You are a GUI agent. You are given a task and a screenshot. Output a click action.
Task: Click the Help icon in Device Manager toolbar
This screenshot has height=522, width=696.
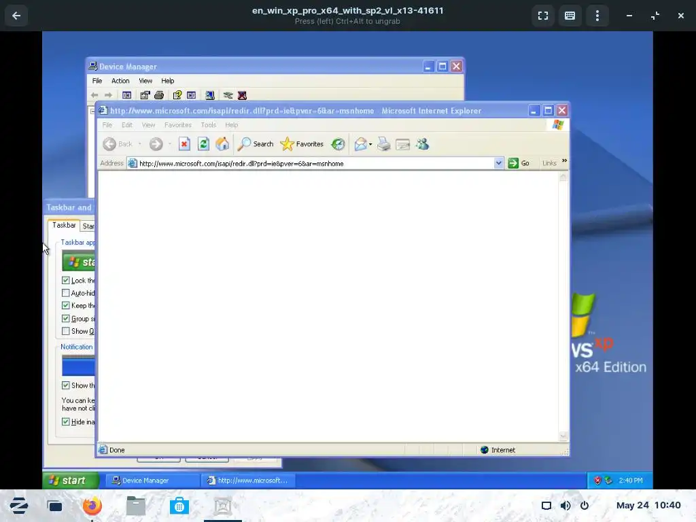(x=177, y=95)
